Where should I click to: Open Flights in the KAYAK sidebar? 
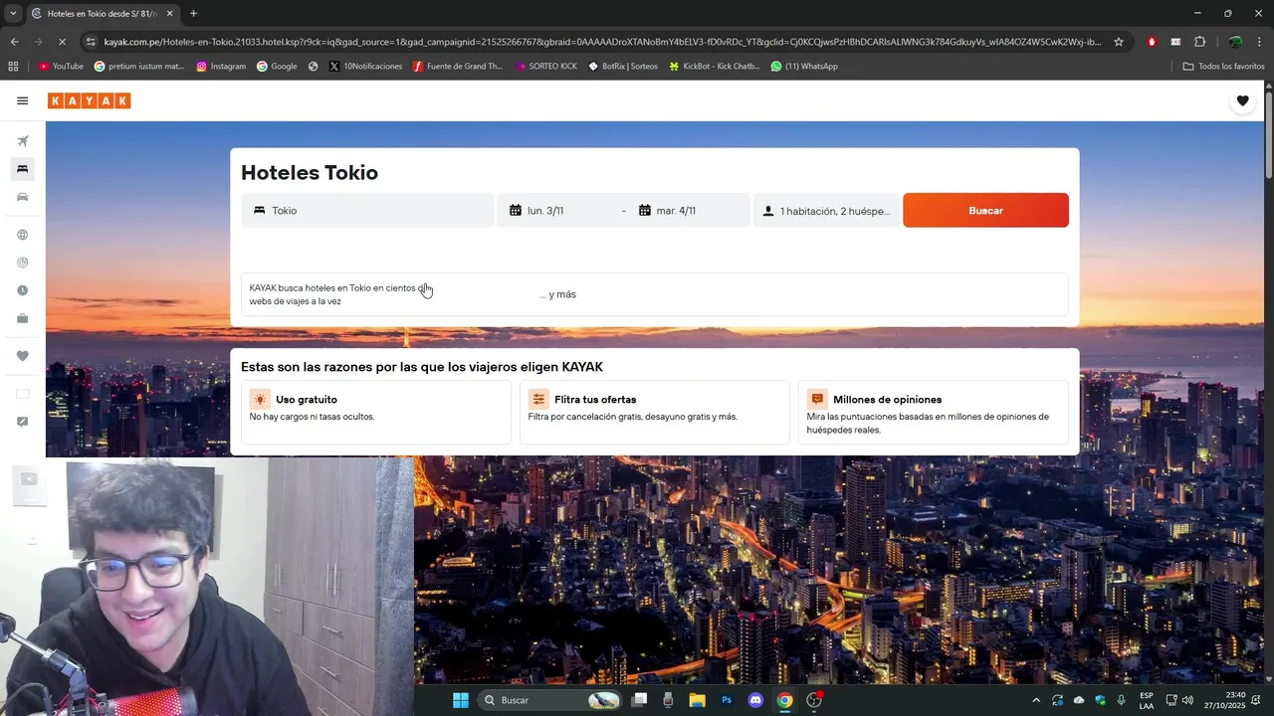pyautogui.click(x=22, y=141)
